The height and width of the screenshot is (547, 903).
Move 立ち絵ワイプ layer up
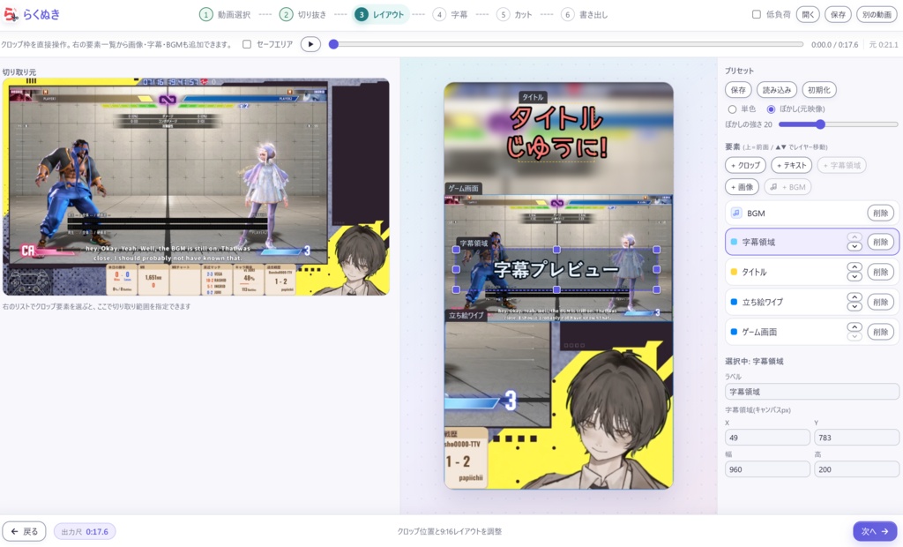click(x=854, y=296)
